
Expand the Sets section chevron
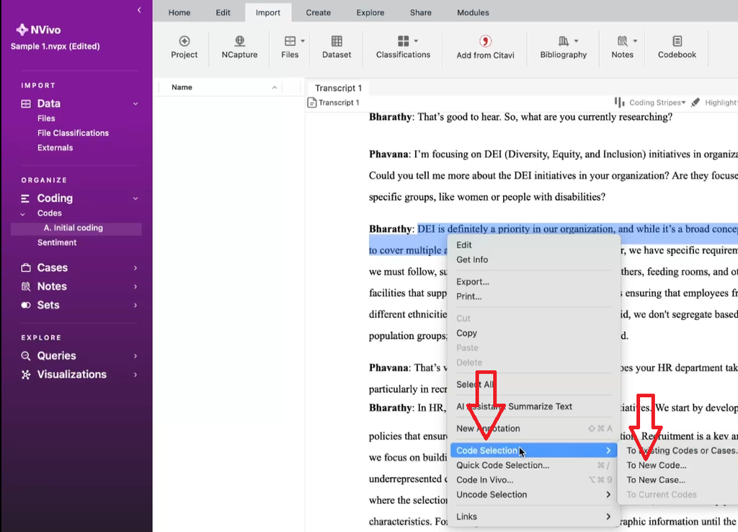click(135, 305)
